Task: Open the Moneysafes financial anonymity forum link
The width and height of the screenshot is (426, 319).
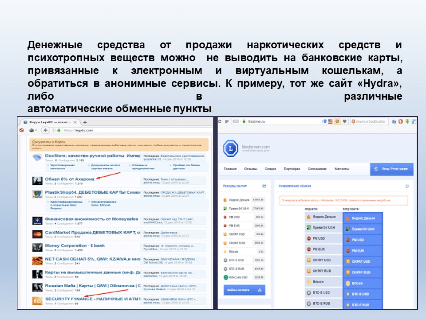Action: click(91, 219)
